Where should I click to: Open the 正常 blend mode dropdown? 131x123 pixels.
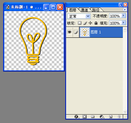(79, 16)
